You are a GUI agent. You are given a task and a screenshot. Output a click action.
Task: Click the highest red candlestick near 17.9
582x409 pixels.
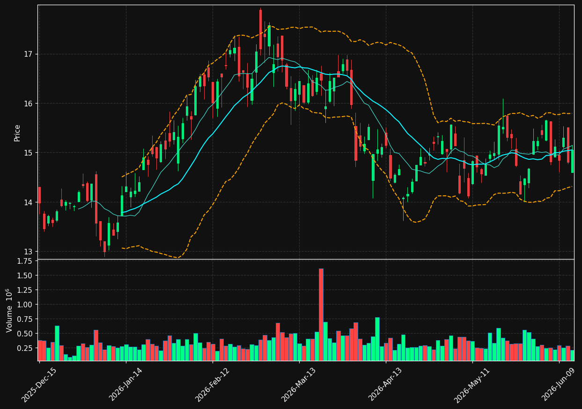click(x=260, y=30)
